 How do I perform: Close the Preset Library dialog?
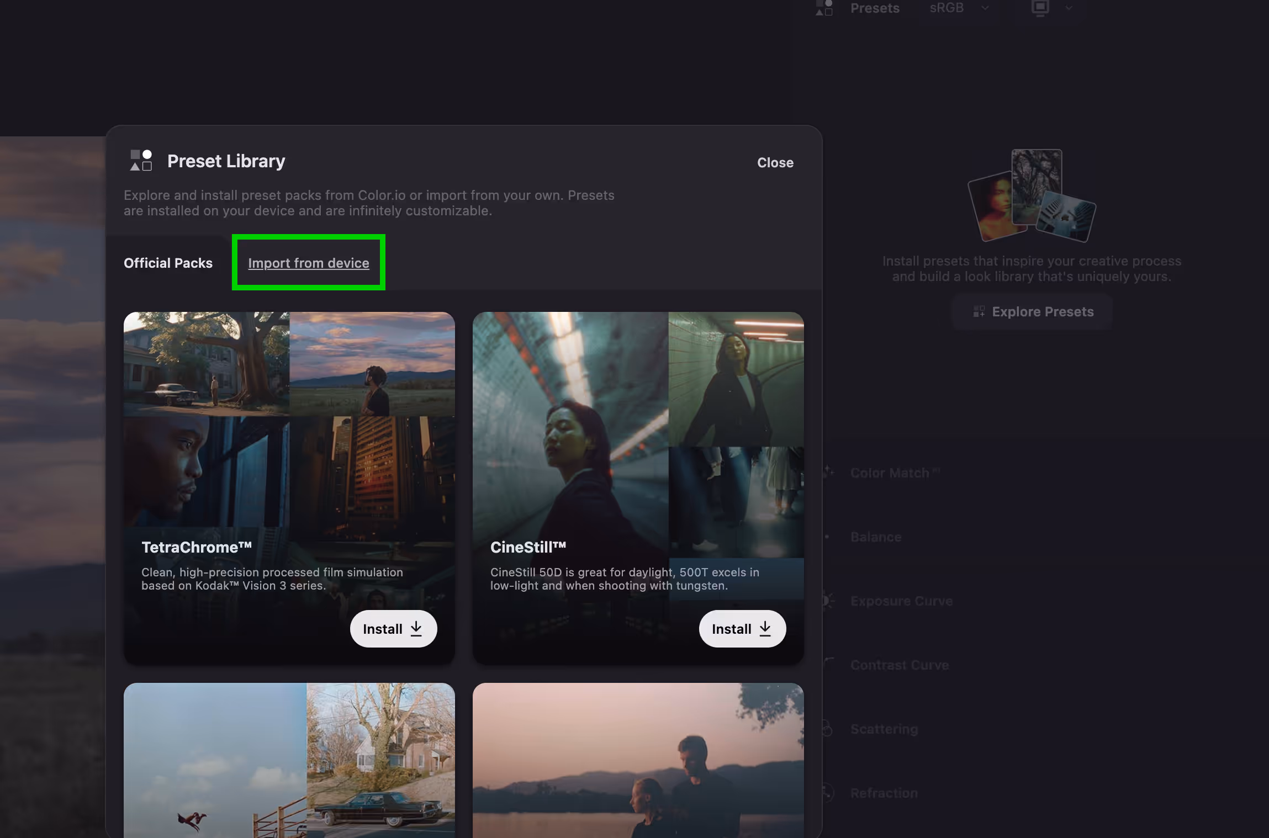pyautogui.click(x=775, y=163)
